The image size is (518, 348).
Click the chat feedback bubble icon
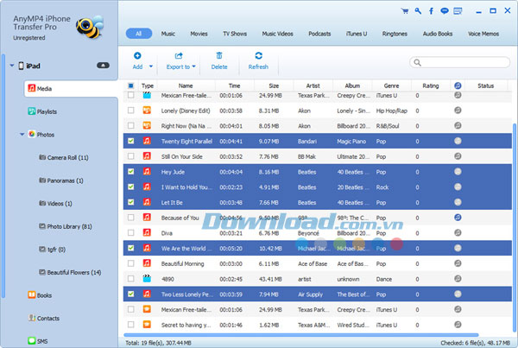tap(445, 11)
